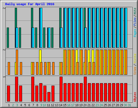This screenshot has width=138, height=108.
Task: Select the "Hits" legend label
Action: pyautogui.click(x=135, y=11)
